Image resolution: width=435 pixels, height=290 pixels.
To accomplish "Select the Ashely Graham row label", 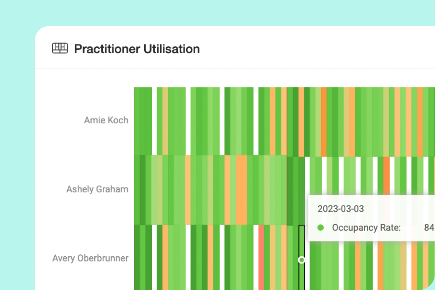I will pyautogui.click(x=97, y=189).
